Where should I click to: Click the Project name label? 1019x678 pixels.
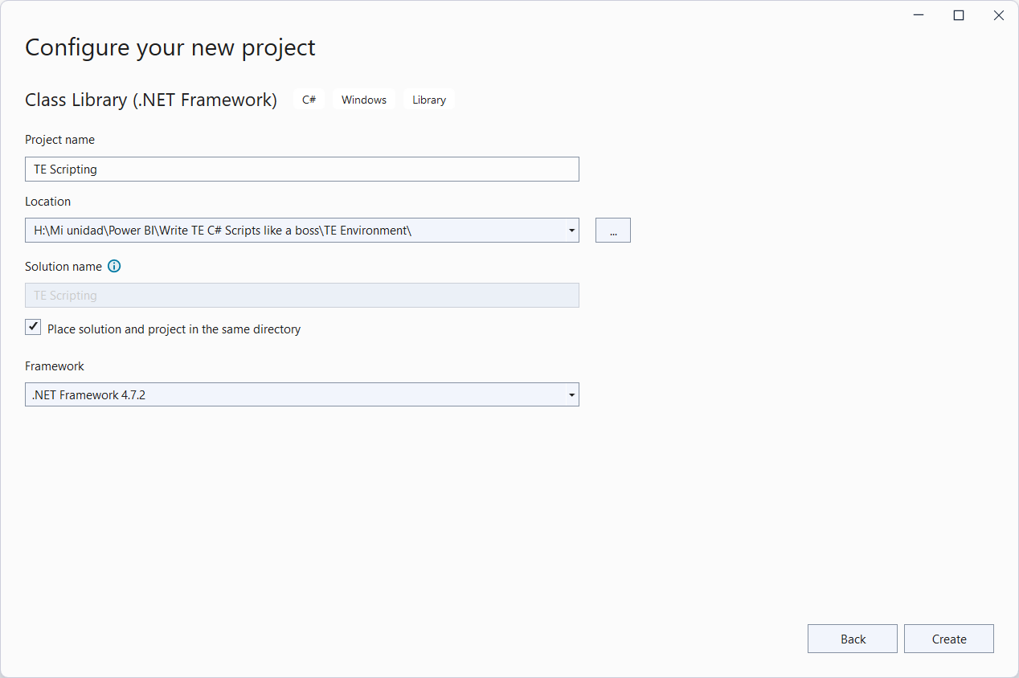pos(59,140)
